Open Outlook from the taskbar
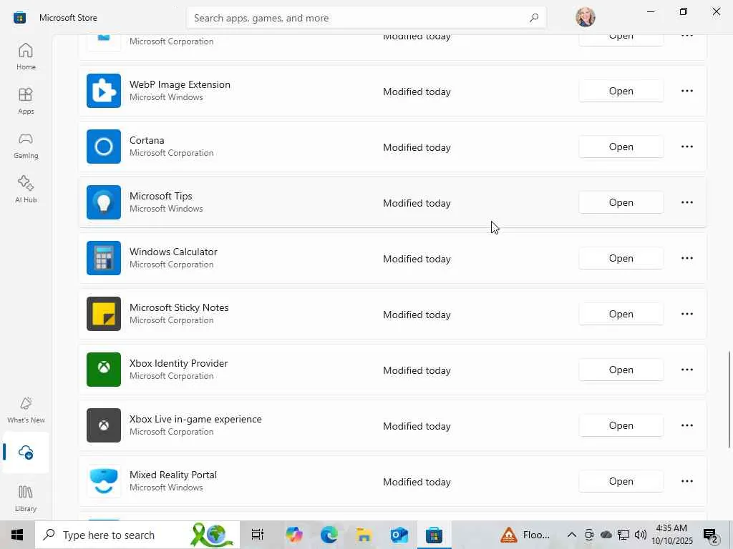The width and height of the screenshot is (733, 549). click(x=399, y=535)
